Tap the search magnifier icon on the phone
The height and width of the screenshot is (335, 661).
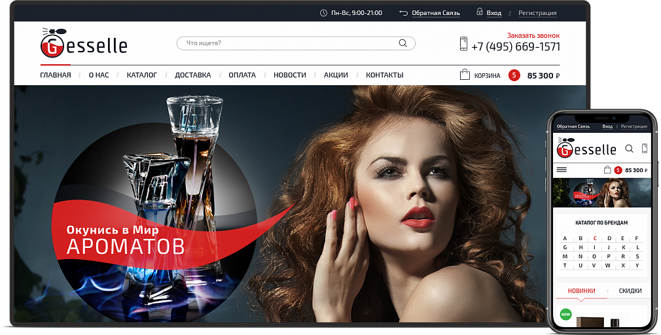[629, 149]
